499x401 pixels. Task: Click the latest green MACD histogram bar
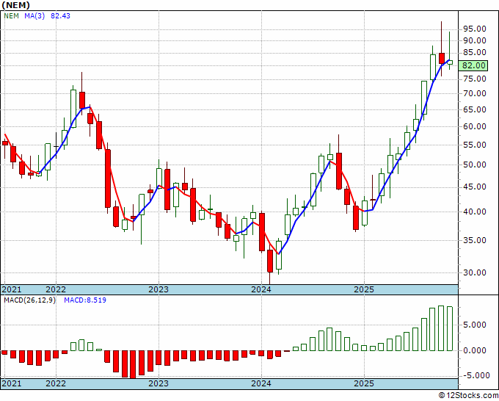pyautogui.click(x=449, y=329)
